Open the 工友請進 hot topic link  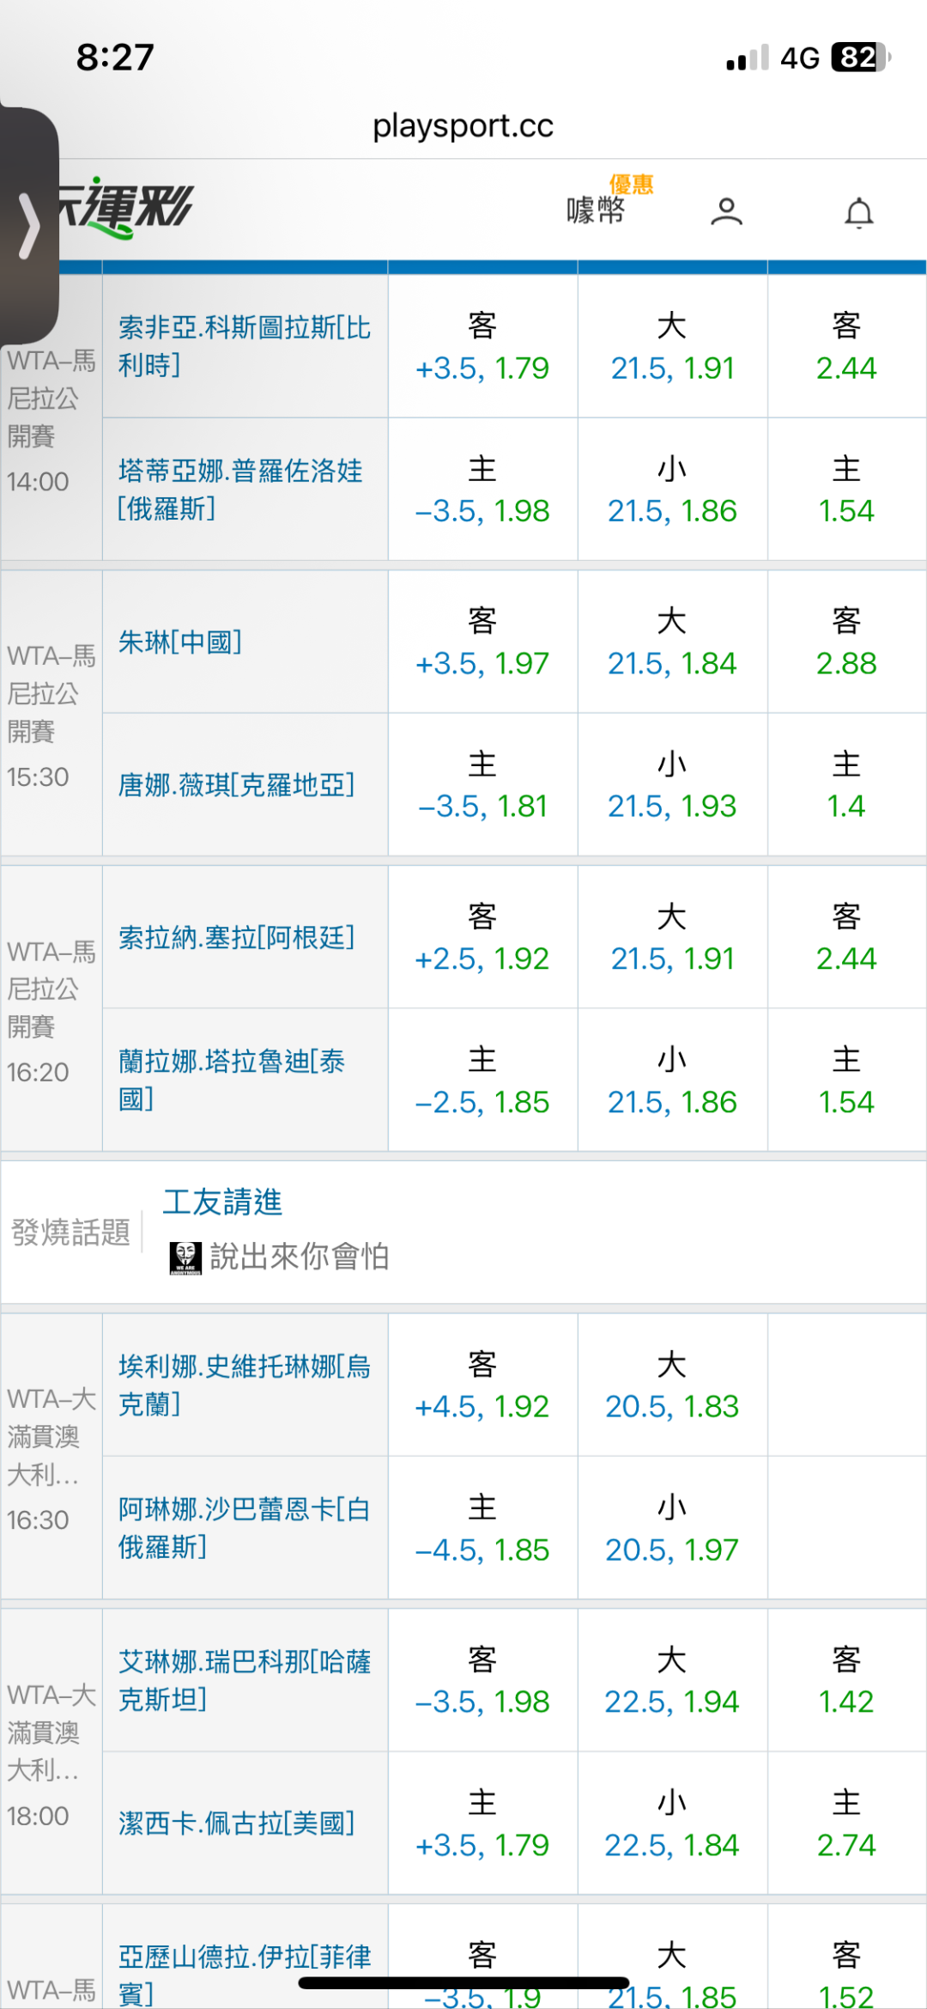(222, 1202)
